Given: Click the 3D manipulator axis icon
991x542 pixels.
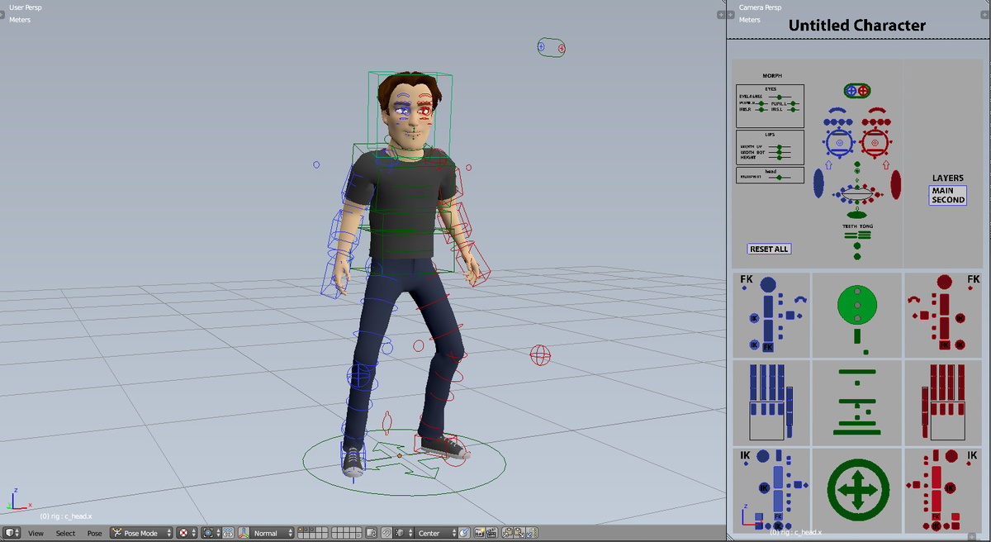Looking at the screenshot, I should 244,533.
